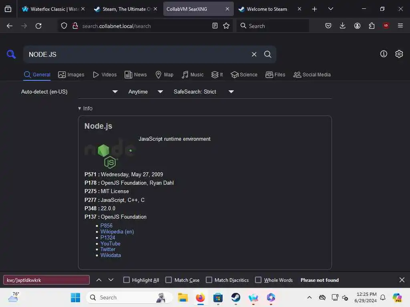The width and height of the screenshot is (410, 307).
Task: Open a new browser tab
Action: 315,9
